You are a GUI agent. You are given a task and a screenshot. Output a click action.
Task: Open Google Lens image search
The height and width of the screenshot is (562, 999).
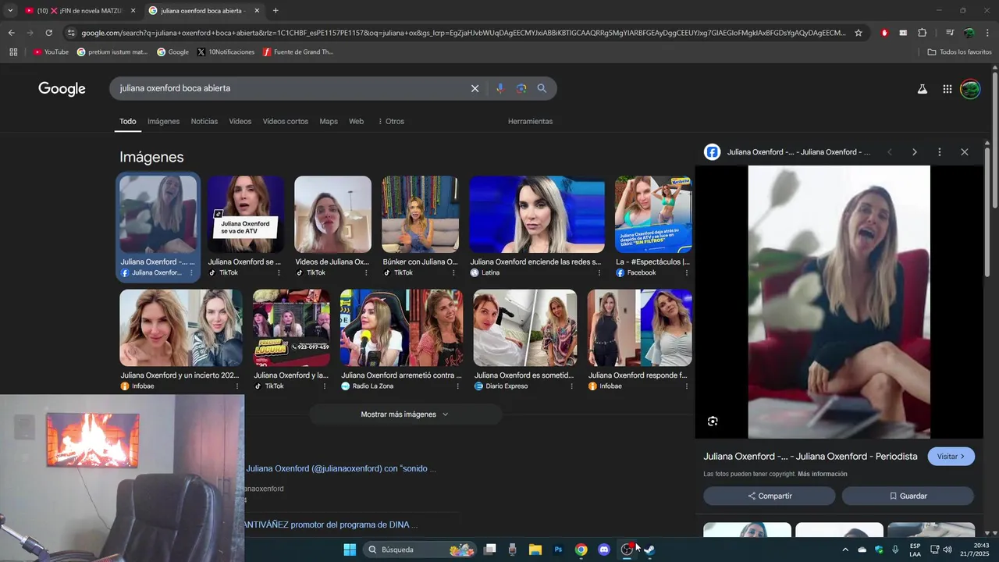point(521,88)
